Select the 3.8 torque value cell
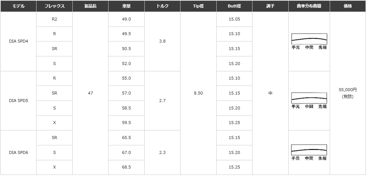Screen dimensions: 367x176 pyautogui.click(x=163, y=41)
